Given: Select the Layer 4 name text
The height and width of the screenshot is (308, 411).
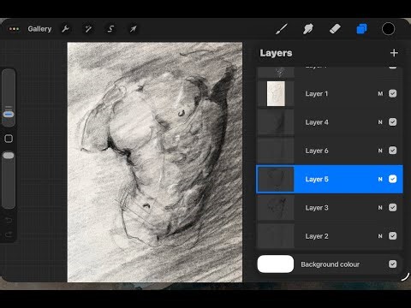Looking at the screenshot, I should [x=317, y=122].
